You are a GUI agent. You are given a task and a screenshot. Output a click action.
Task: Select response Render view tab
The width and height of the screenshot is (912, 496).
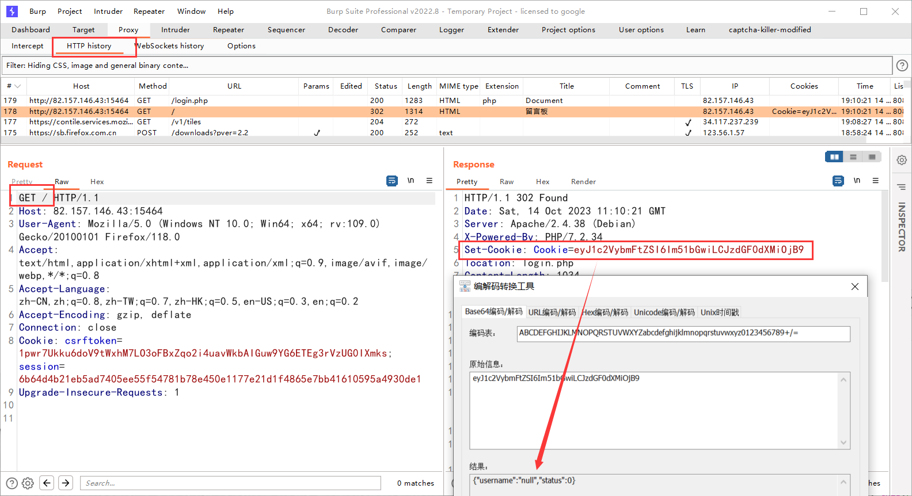click(583, 181)
